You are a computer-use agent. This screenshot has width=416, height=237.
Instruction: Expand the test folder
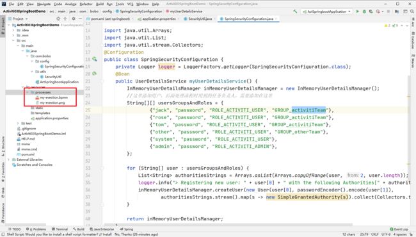point(18,124)
